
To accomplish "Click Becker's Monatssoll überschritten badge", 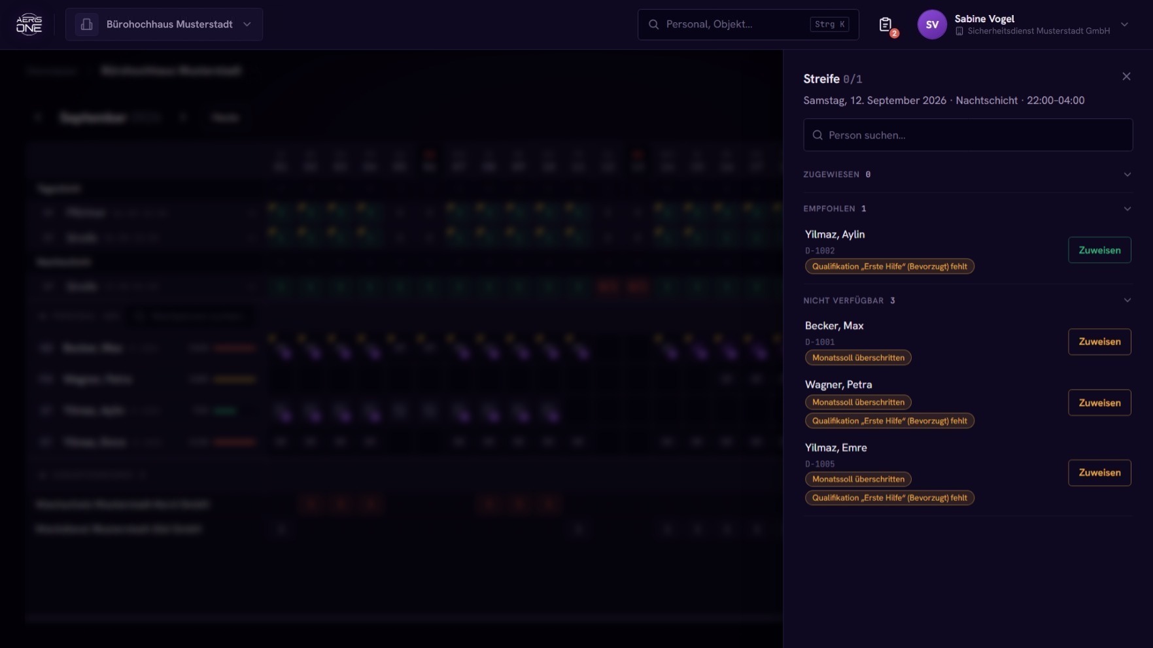I will pos(857,358).
